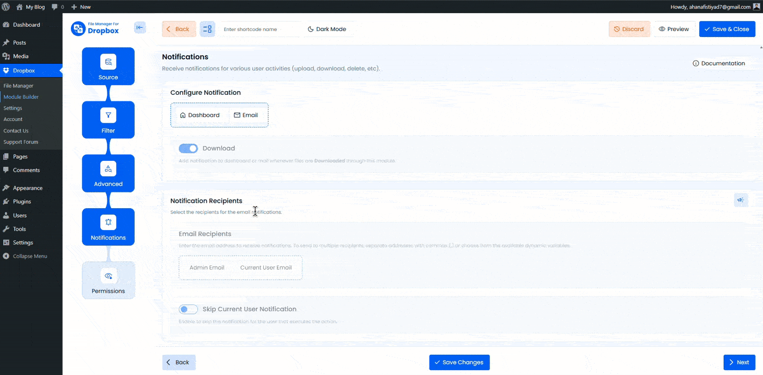Collapse the WordPress admin menu
The width and height of the screenshot is (763, 375).
26,256
